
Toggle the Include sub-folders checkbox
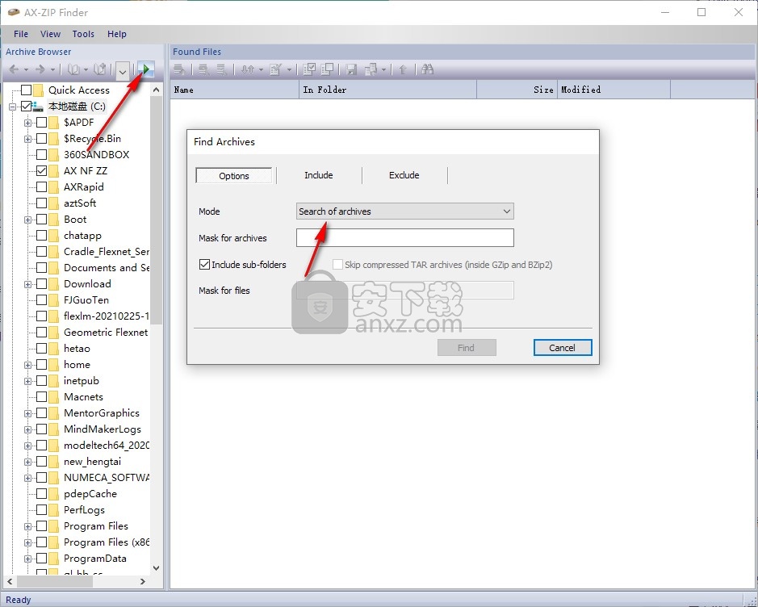(x=204, y=265)
